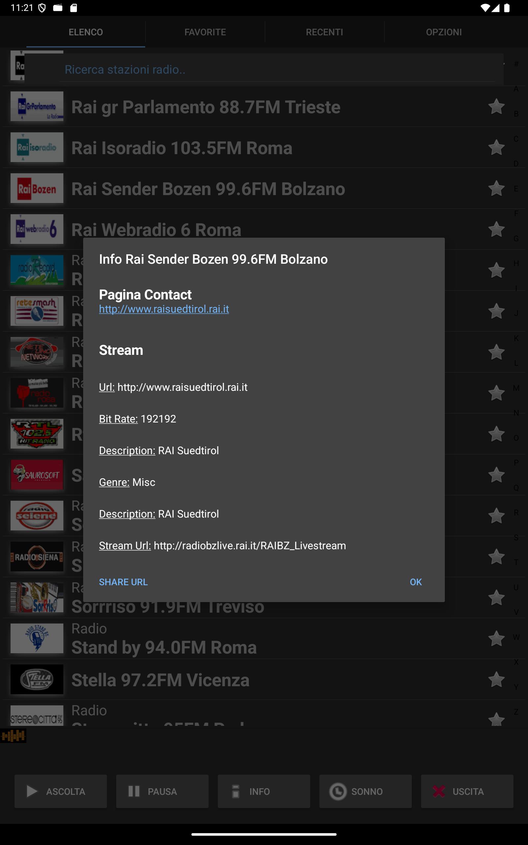Select retesmash station logo
Viewport: 528px width, 845px height.
click(37, 311)
